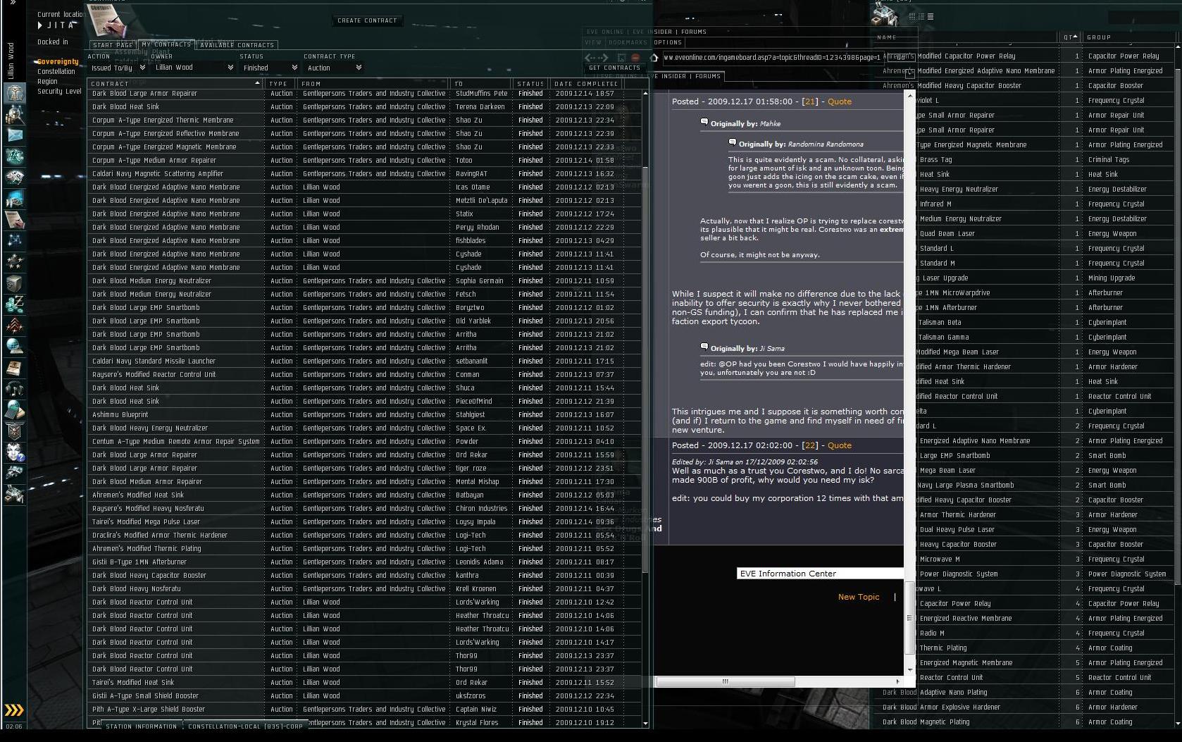
Task: Open the Assets crate icon in the sidebar
Action: tap(14, 283)
